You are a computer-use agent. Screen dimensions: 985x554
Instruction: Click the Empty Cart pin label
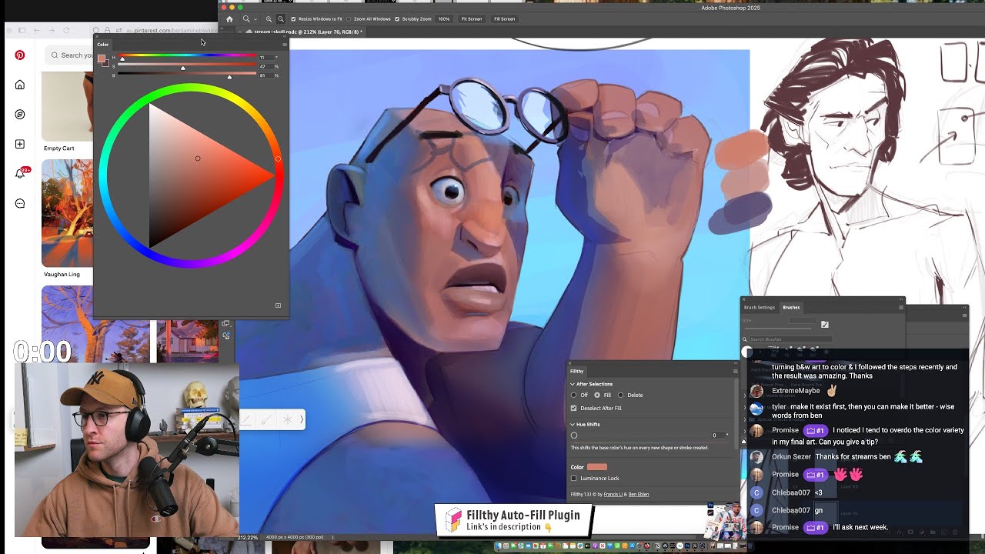coord(59,149)
